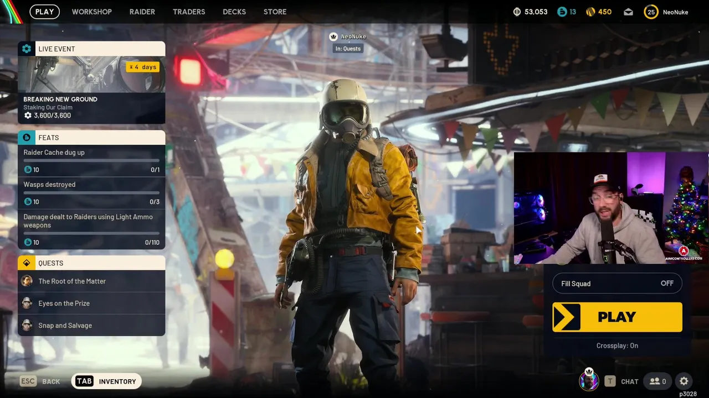The image size is (709, 398).
Task: Click BREAKING NEW GROUND event title
Action: [x=60, y=99]
